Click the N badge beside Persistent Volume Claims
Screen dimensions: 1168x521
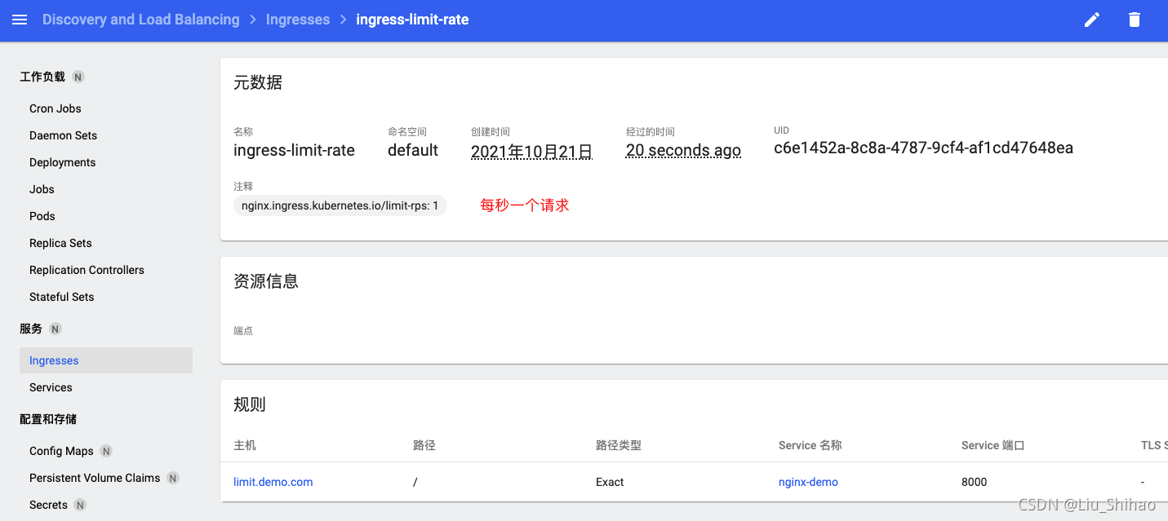173,478
